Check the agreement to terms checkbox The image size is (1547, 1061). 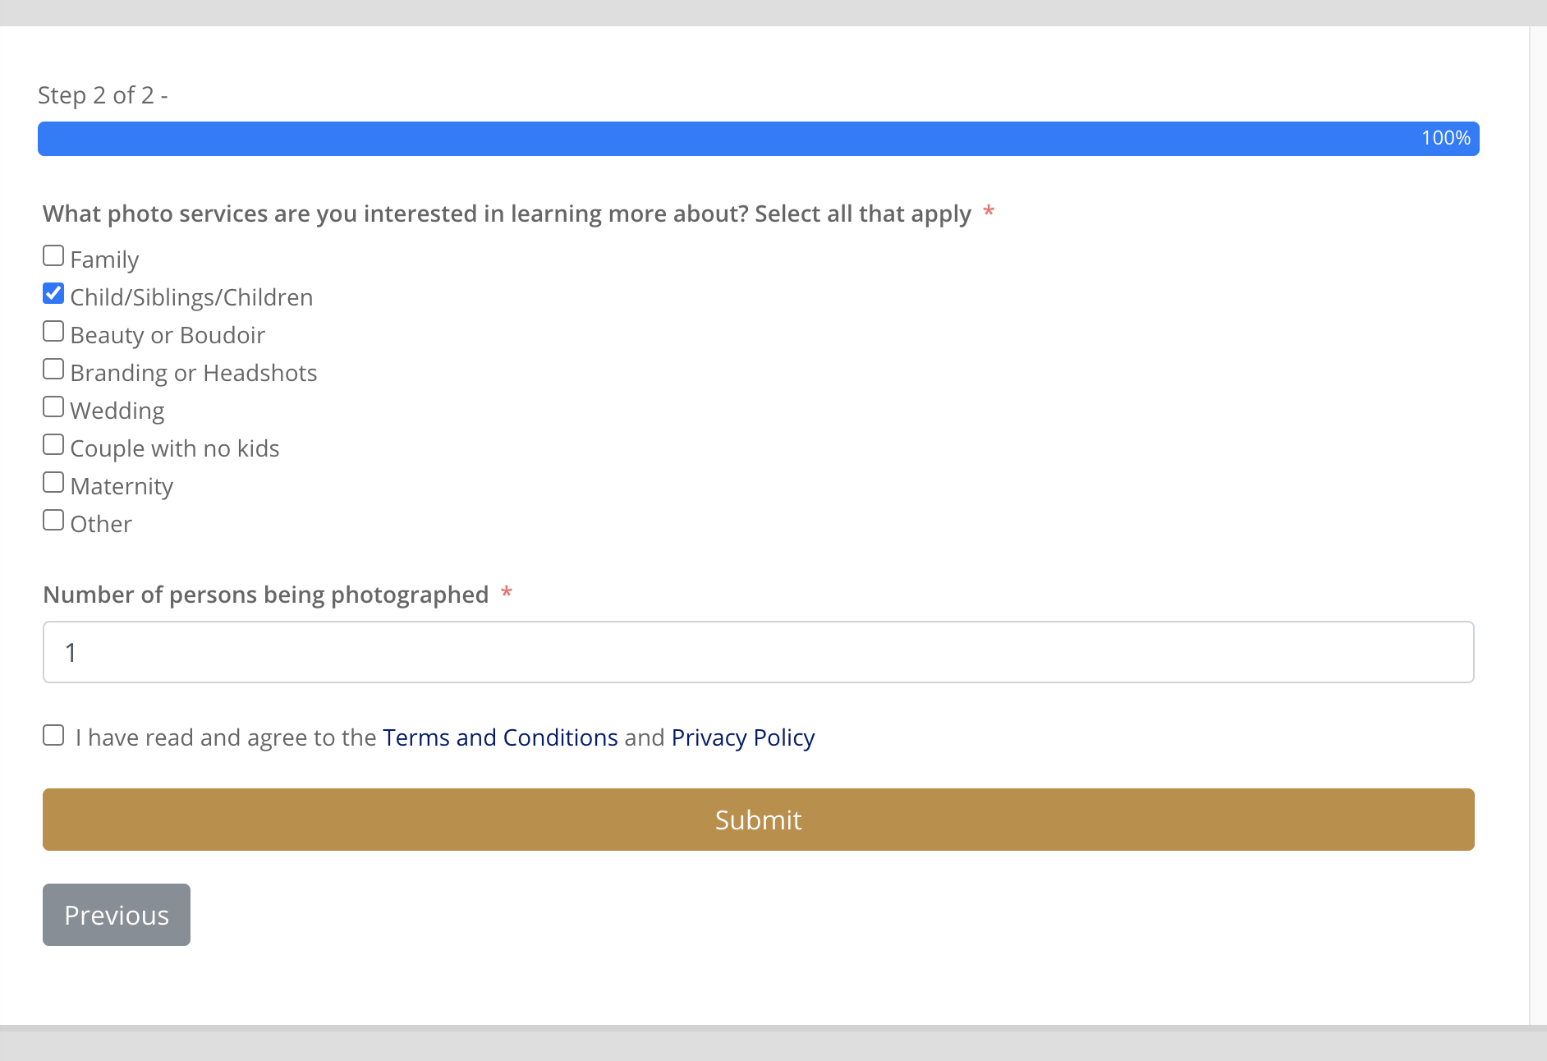(x=53, y=733)
